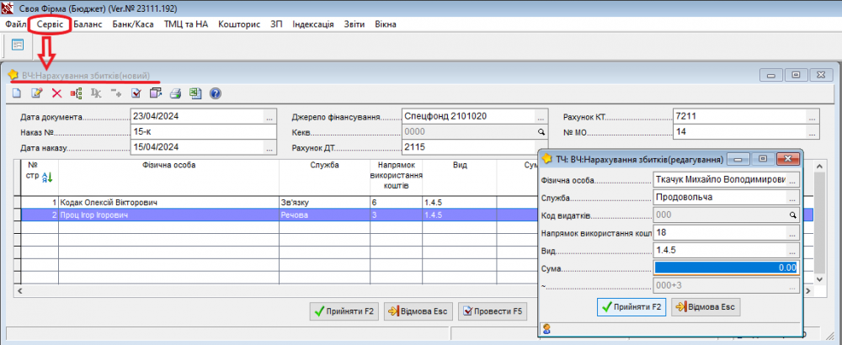Click the tree structure icon in toolbar
Image resolution: width=842 pixels, height=345 pixels.
click(77, 93)
